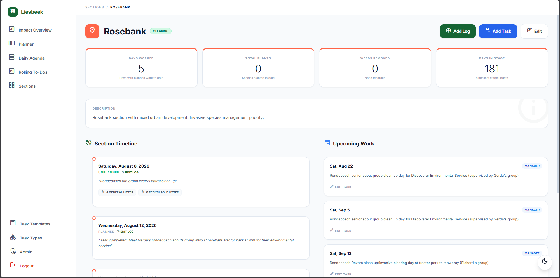Click the Impact Overview chart icon
The width and height of the screenshot is (560, 278).
[12, 29]
